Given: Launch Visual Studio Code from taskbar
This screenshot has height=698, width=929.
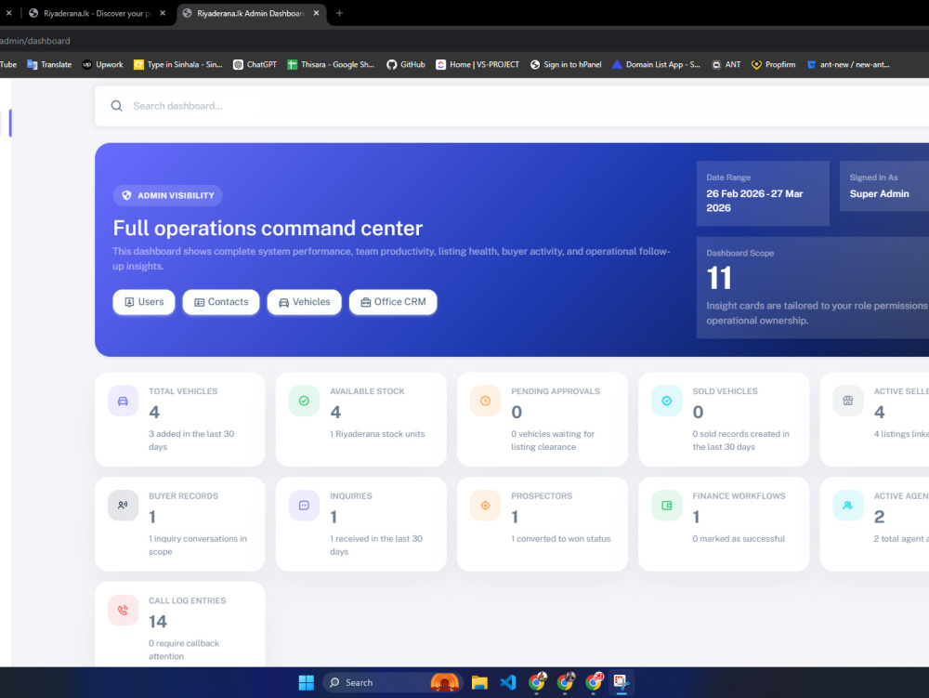Looking at the screenshot, I should coord(508,682).
